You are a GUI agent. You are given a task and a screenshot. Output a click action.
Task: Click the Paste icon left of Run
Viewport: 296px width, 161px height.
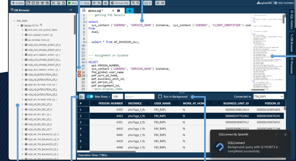pyautogui.click(x=63, y=3)
